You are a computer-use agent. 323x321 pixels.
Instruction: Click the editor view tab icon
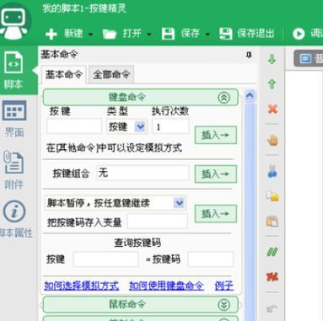(305, 59)
